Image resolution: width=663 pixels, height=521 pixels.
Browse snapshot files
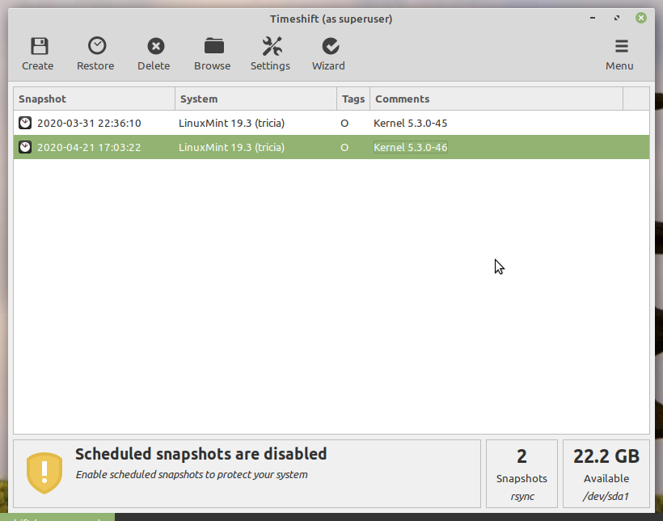click(x=213, y=54)
